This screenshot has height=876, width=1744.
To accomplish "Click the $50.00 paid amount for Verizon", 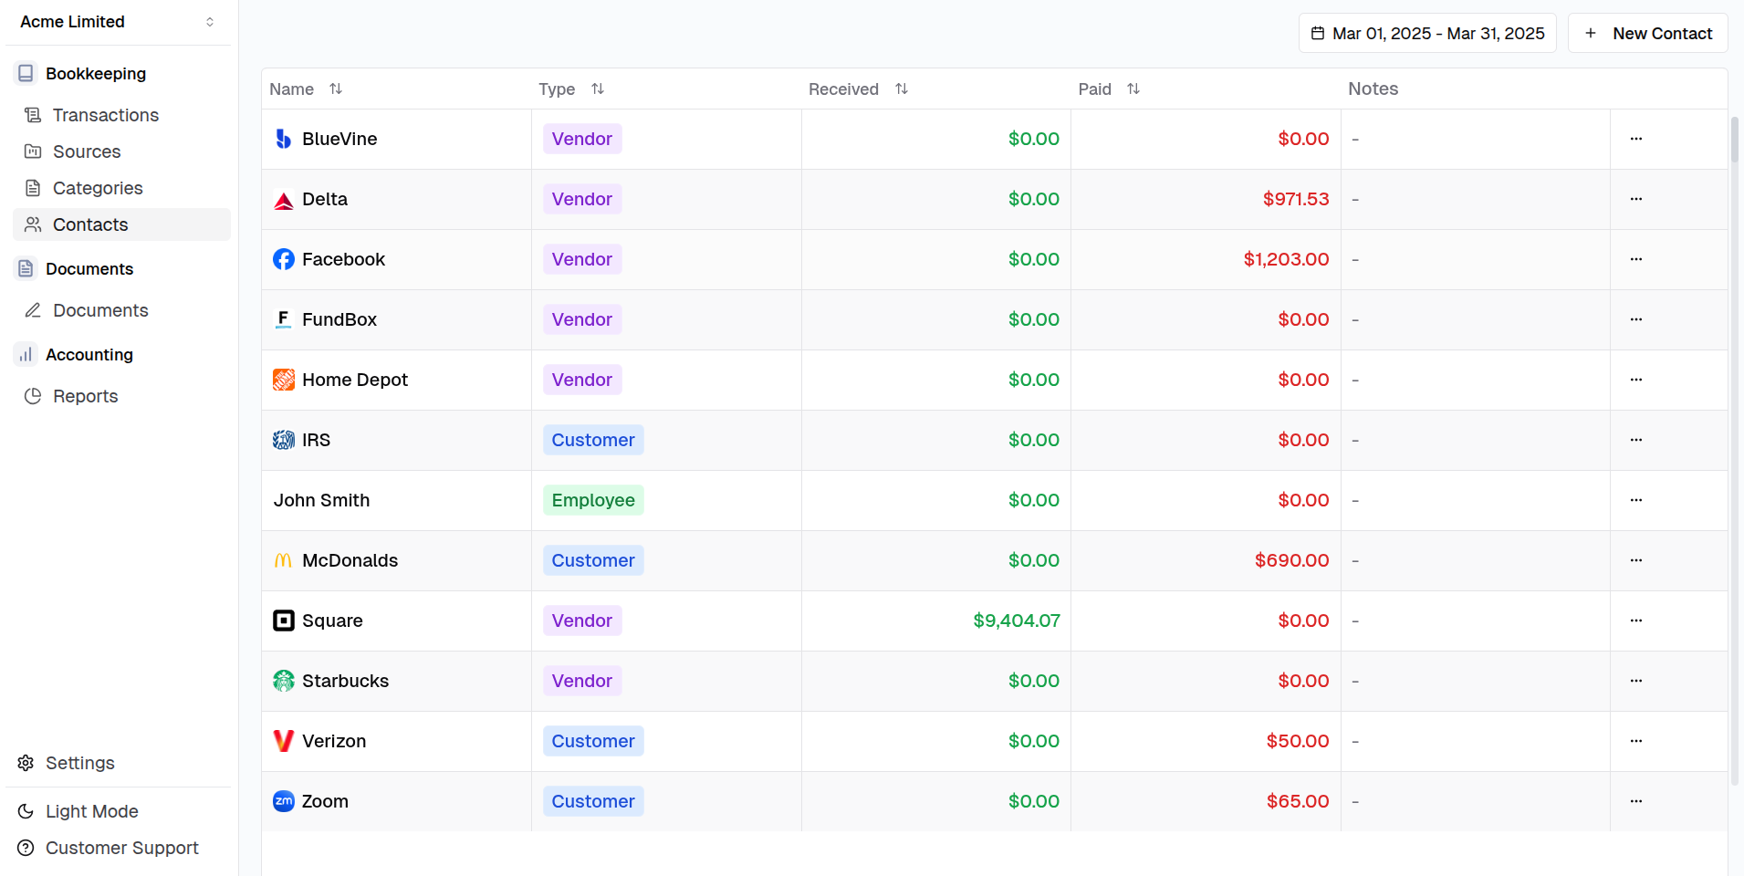I will [x=1298, y=741].
